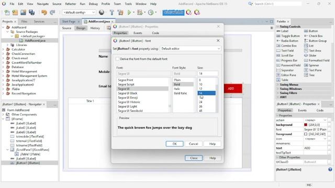Click the New Project toolbar icon

tap(15, 13)
